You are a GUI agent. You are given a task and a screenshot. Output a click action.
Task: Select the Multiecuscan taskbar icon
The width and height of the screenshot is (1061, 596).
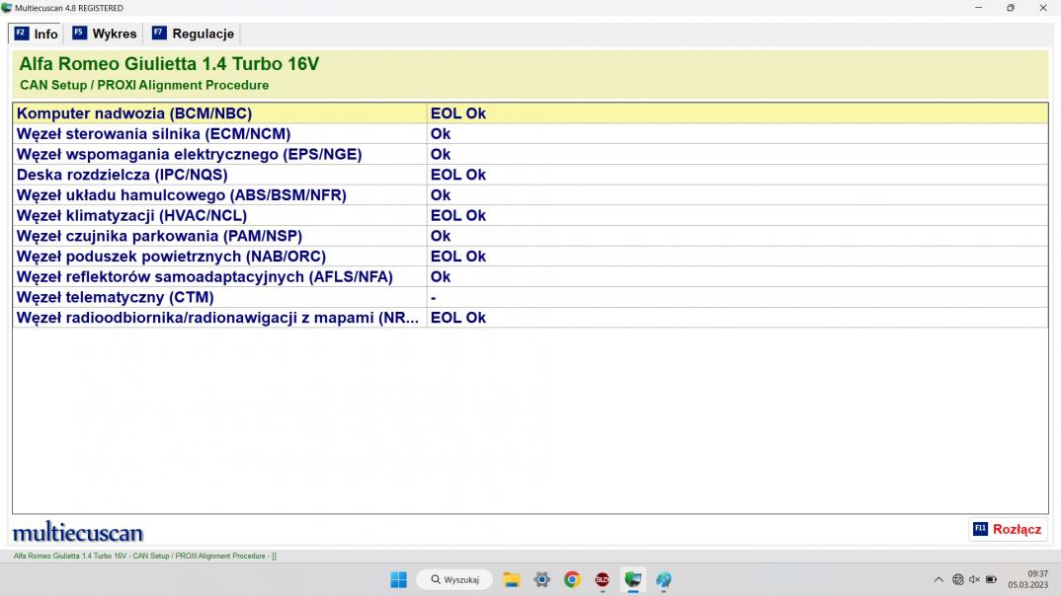click(x=632, y=580)
